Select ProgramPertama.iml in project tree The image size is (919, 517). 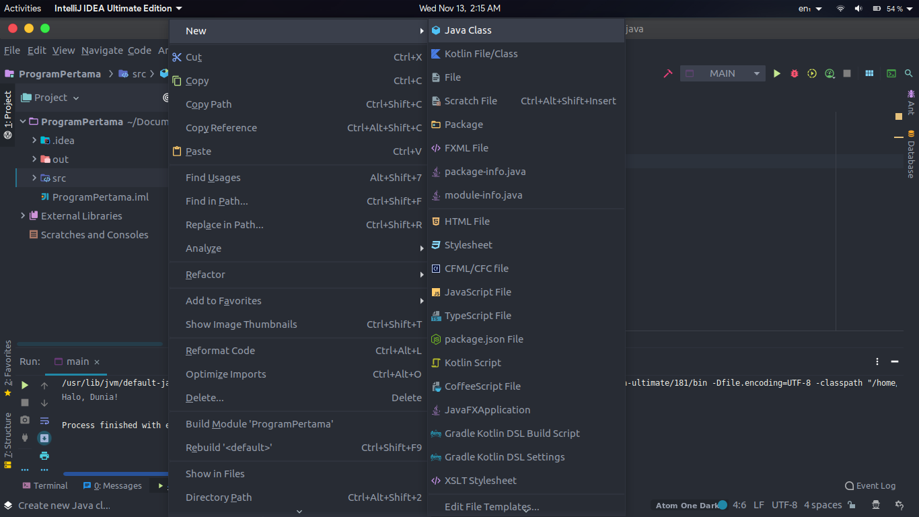coord(95,197)
